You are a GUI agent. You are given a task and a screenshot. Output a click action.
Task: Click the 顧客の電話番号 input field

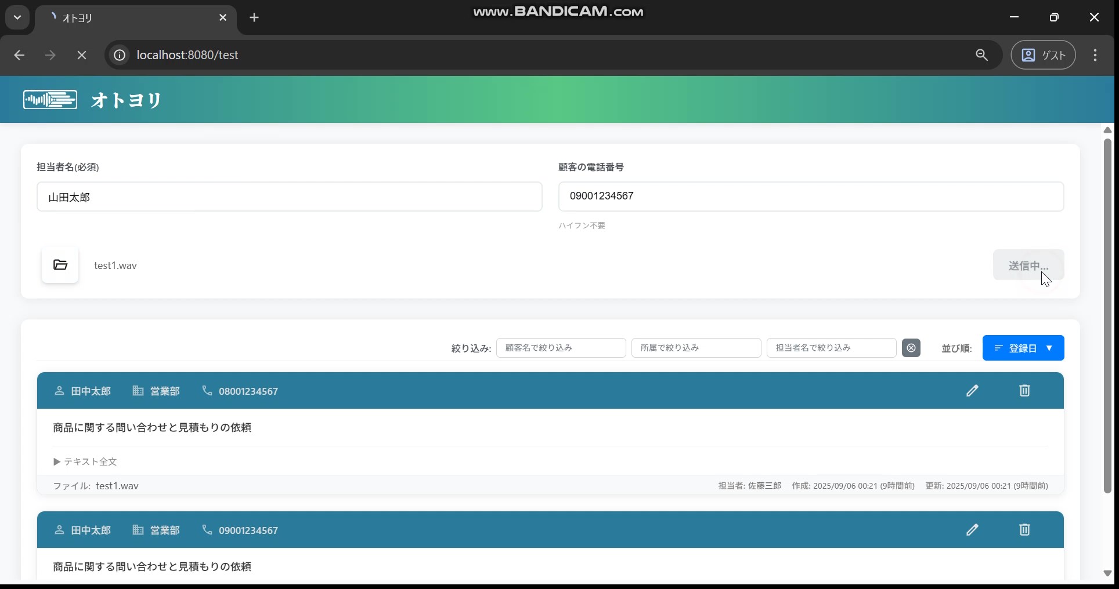810,197
